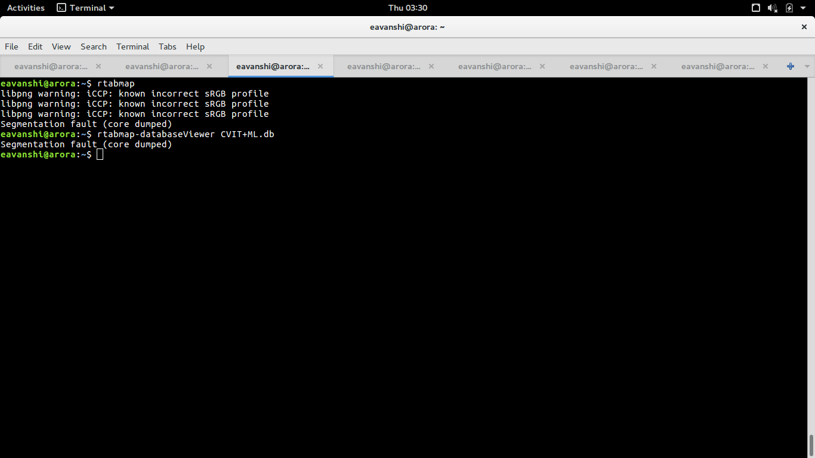815x458 pixels.
Task: Open the File menu
Action: tap(11, 47)
